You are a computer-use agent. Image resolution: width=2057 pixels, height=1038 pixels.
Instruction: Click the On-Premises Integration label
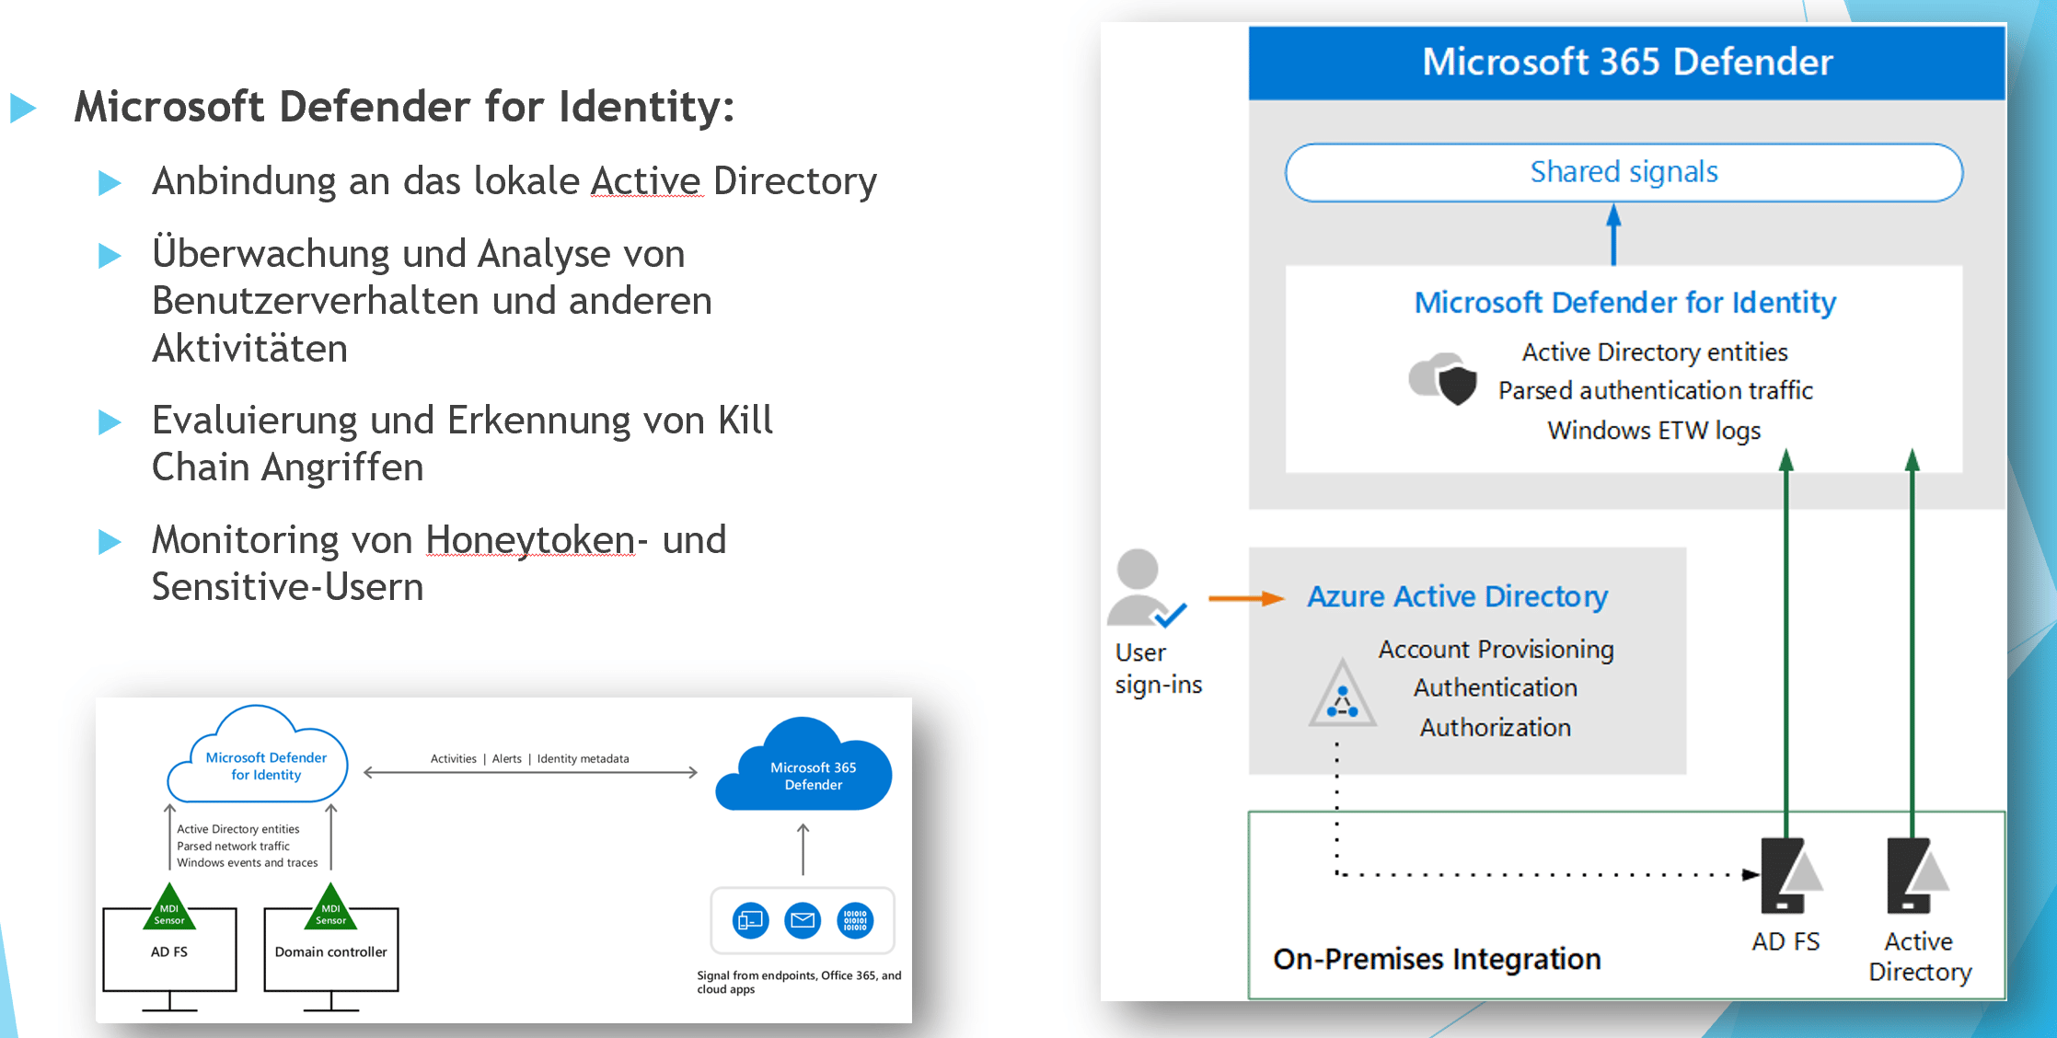[x=1437, y=960]
